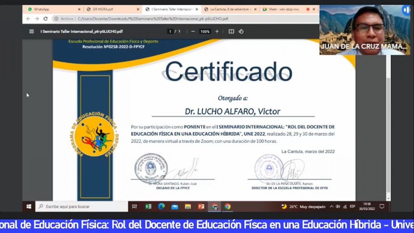Launch PowerPoint from the taskbar

tap(201, 207)
